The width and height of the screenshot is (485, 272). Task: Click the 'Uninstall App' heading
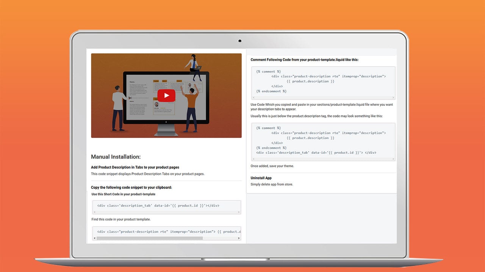pyautogui.click(x=261, y=178)
